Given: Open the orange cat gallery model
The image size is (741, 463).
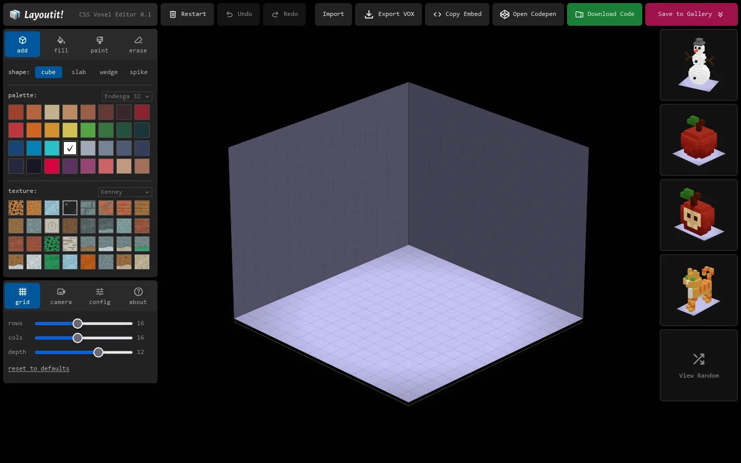Looking at the screenshot, I should [x=699, y=290].
